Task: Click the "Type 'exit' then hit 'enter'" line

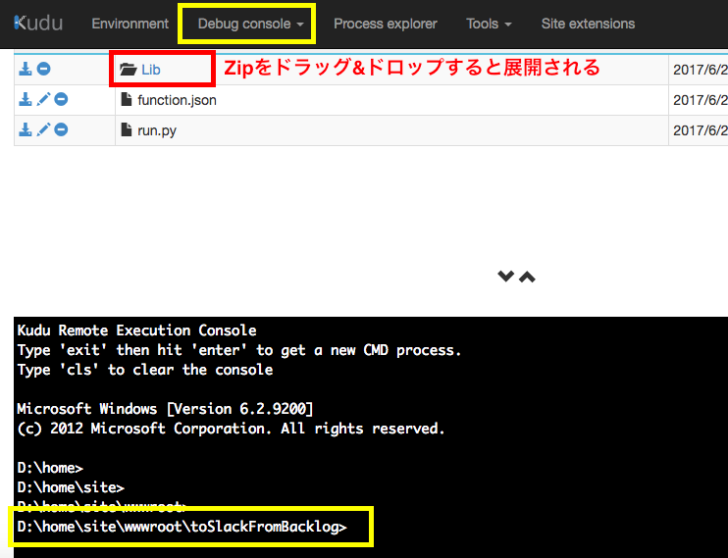Action: click(239, 350)
